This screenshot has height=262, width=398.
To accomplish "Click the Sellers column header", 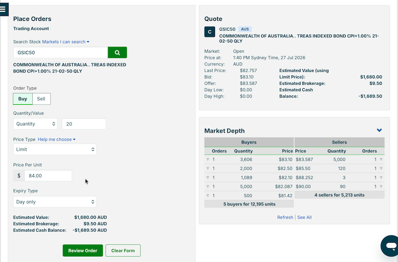I will 339,142.
